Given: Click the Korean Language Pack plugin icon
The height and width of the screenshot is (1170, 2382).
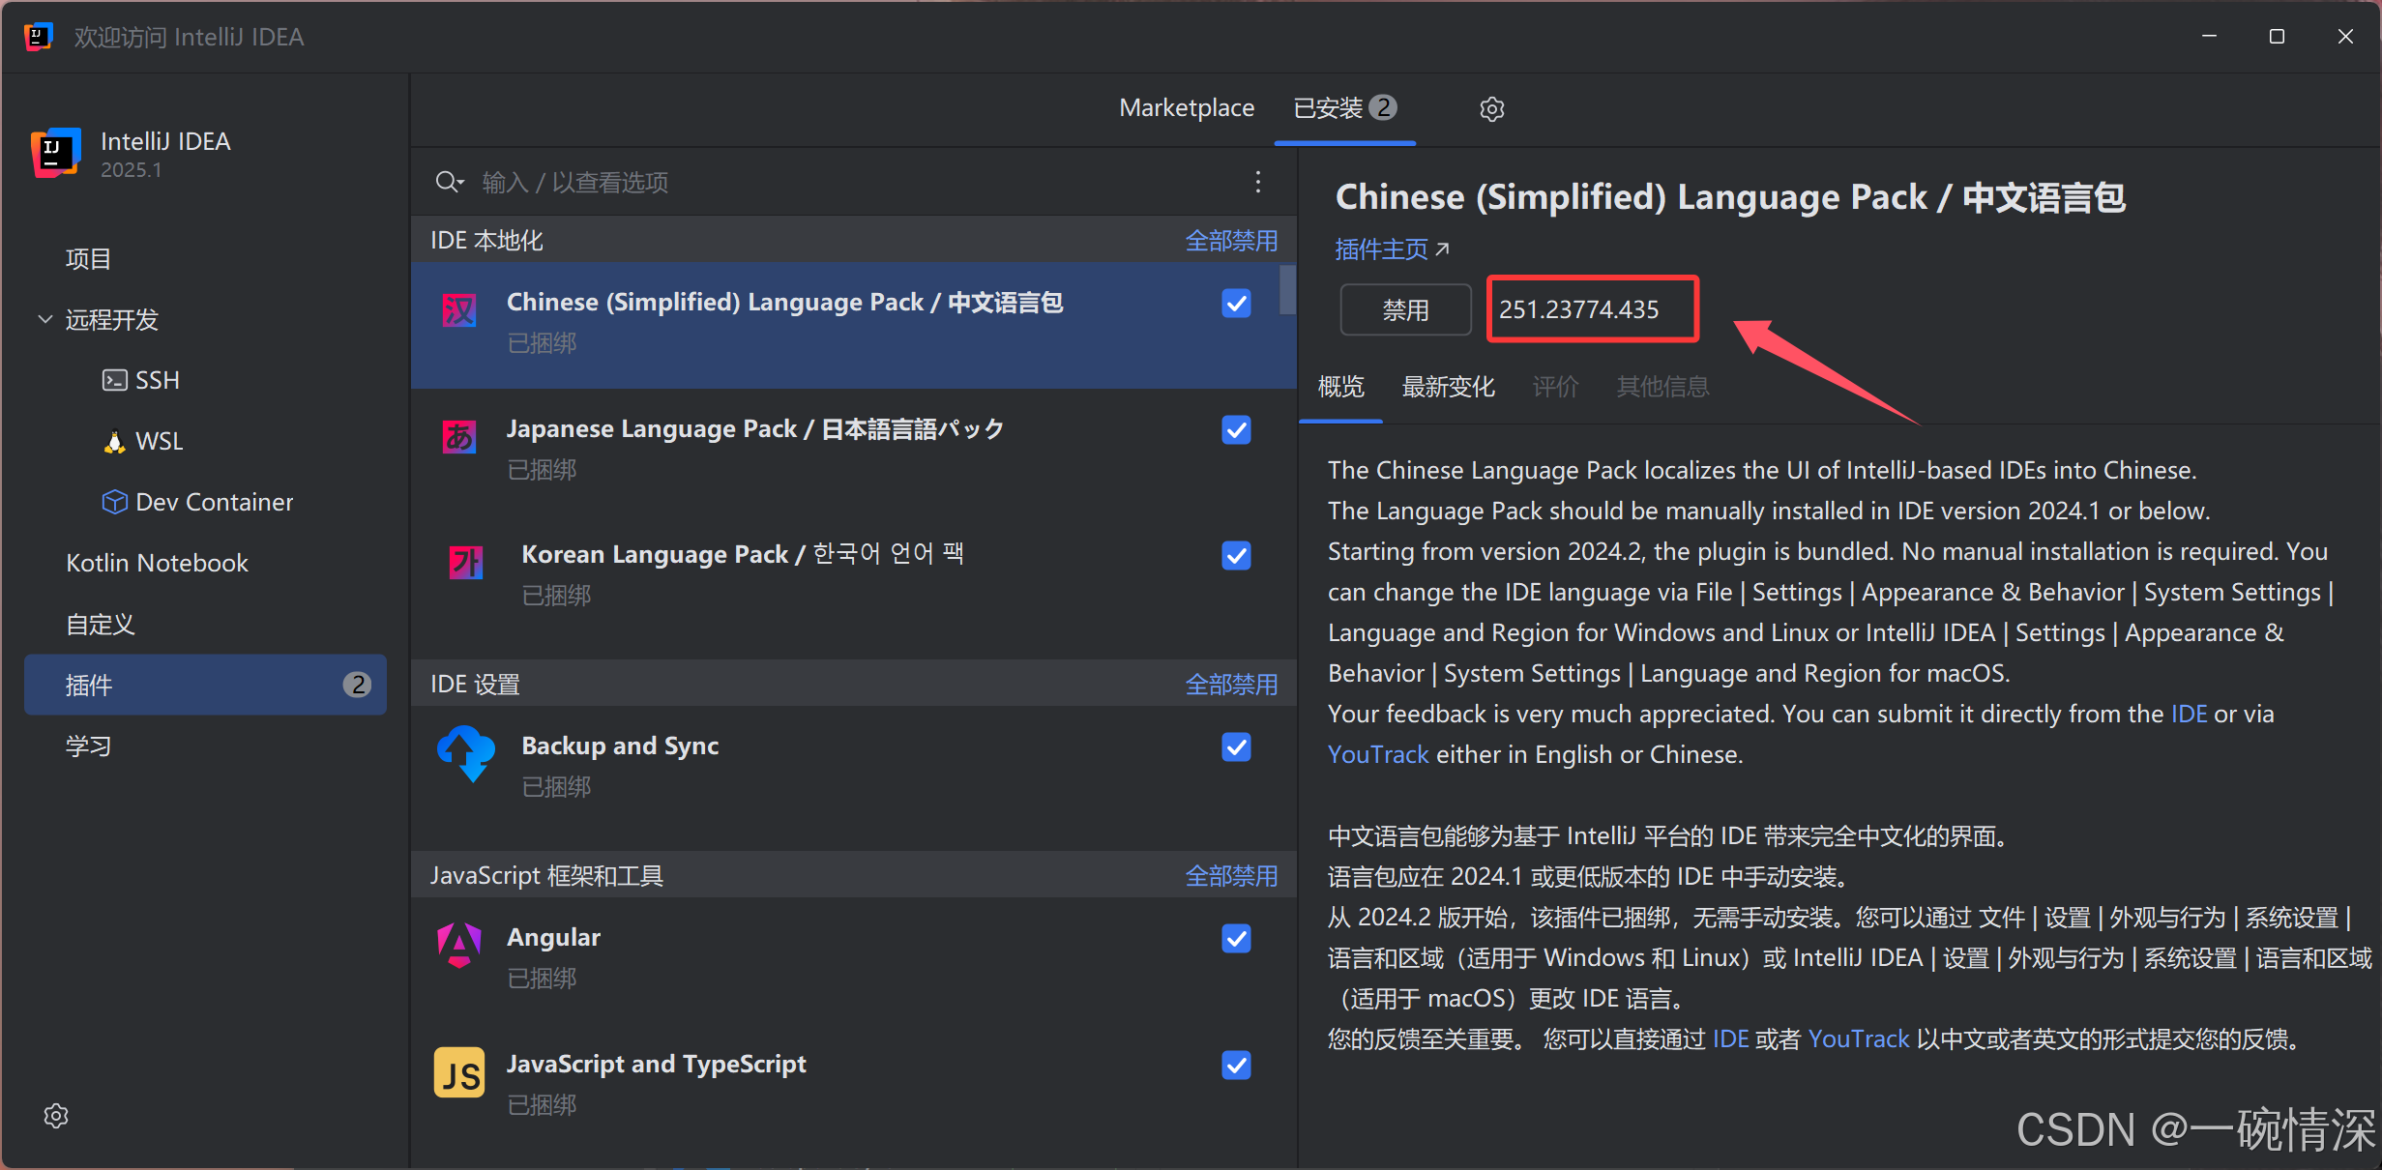Looking at the screenshot, I should [466, 562].
